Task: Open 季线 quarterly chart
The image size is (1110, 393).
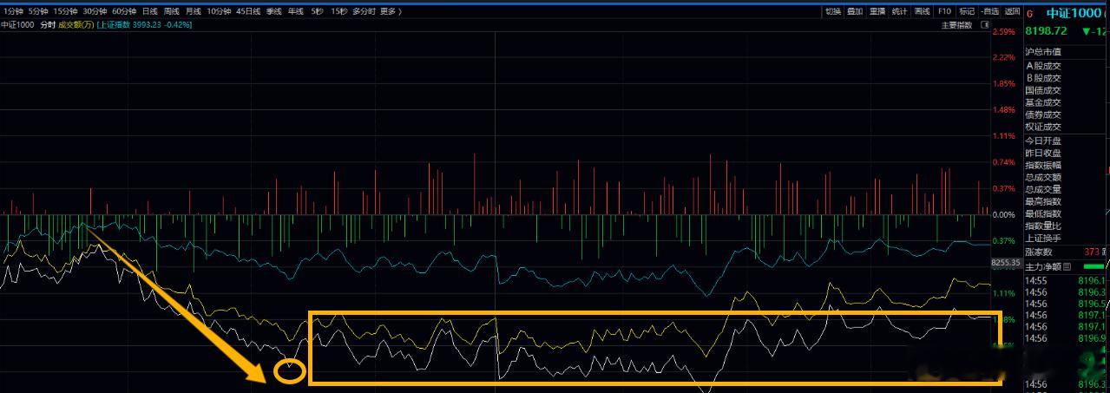Action: 274,11
